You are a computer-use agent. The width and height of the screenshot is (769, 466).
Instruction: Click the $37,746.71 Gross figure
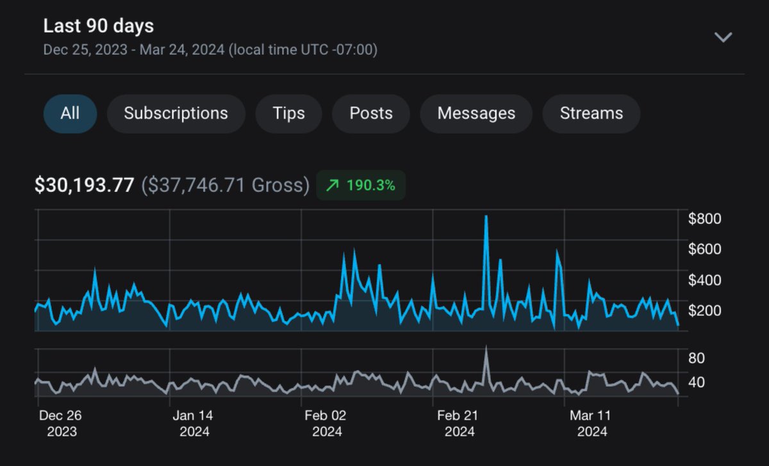pyautogui.click(x=224, y=185)
